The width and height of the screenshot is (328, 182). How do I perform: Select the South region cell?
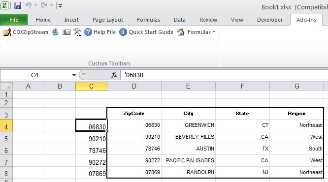tap(296, 149)
